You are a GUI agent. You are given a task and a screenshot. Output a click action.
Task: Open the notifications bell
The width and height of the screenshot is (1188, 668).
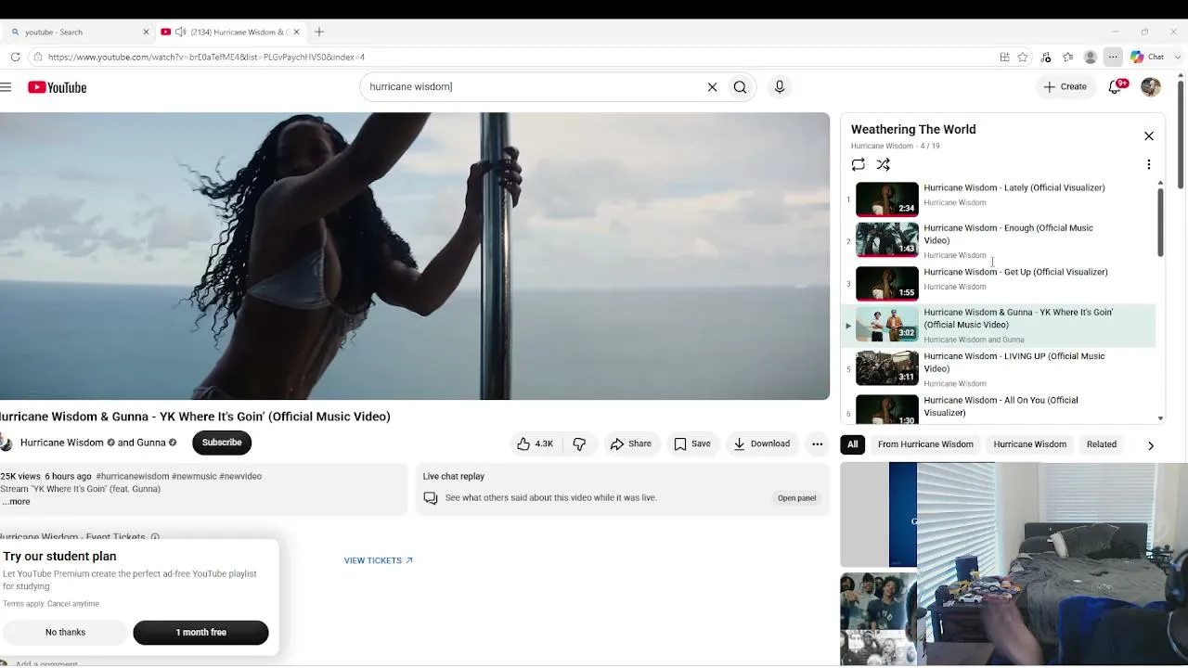tap(1116, 87)
